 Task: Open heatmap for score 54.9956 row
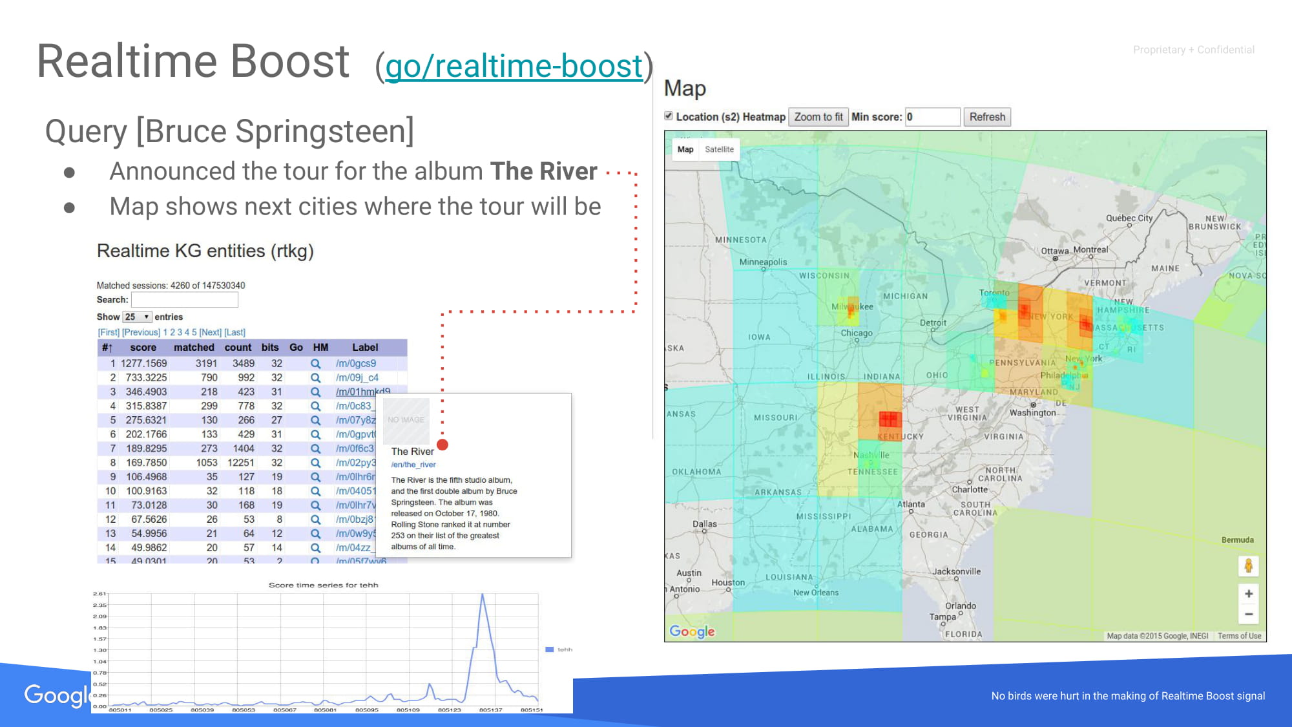315,534
